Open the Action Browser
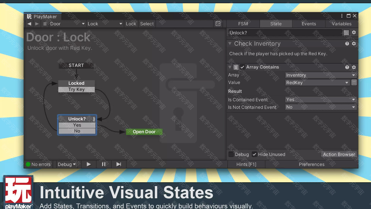Image resolution: width=371 pixels, height=209 pixels. [x=339, y=154]
